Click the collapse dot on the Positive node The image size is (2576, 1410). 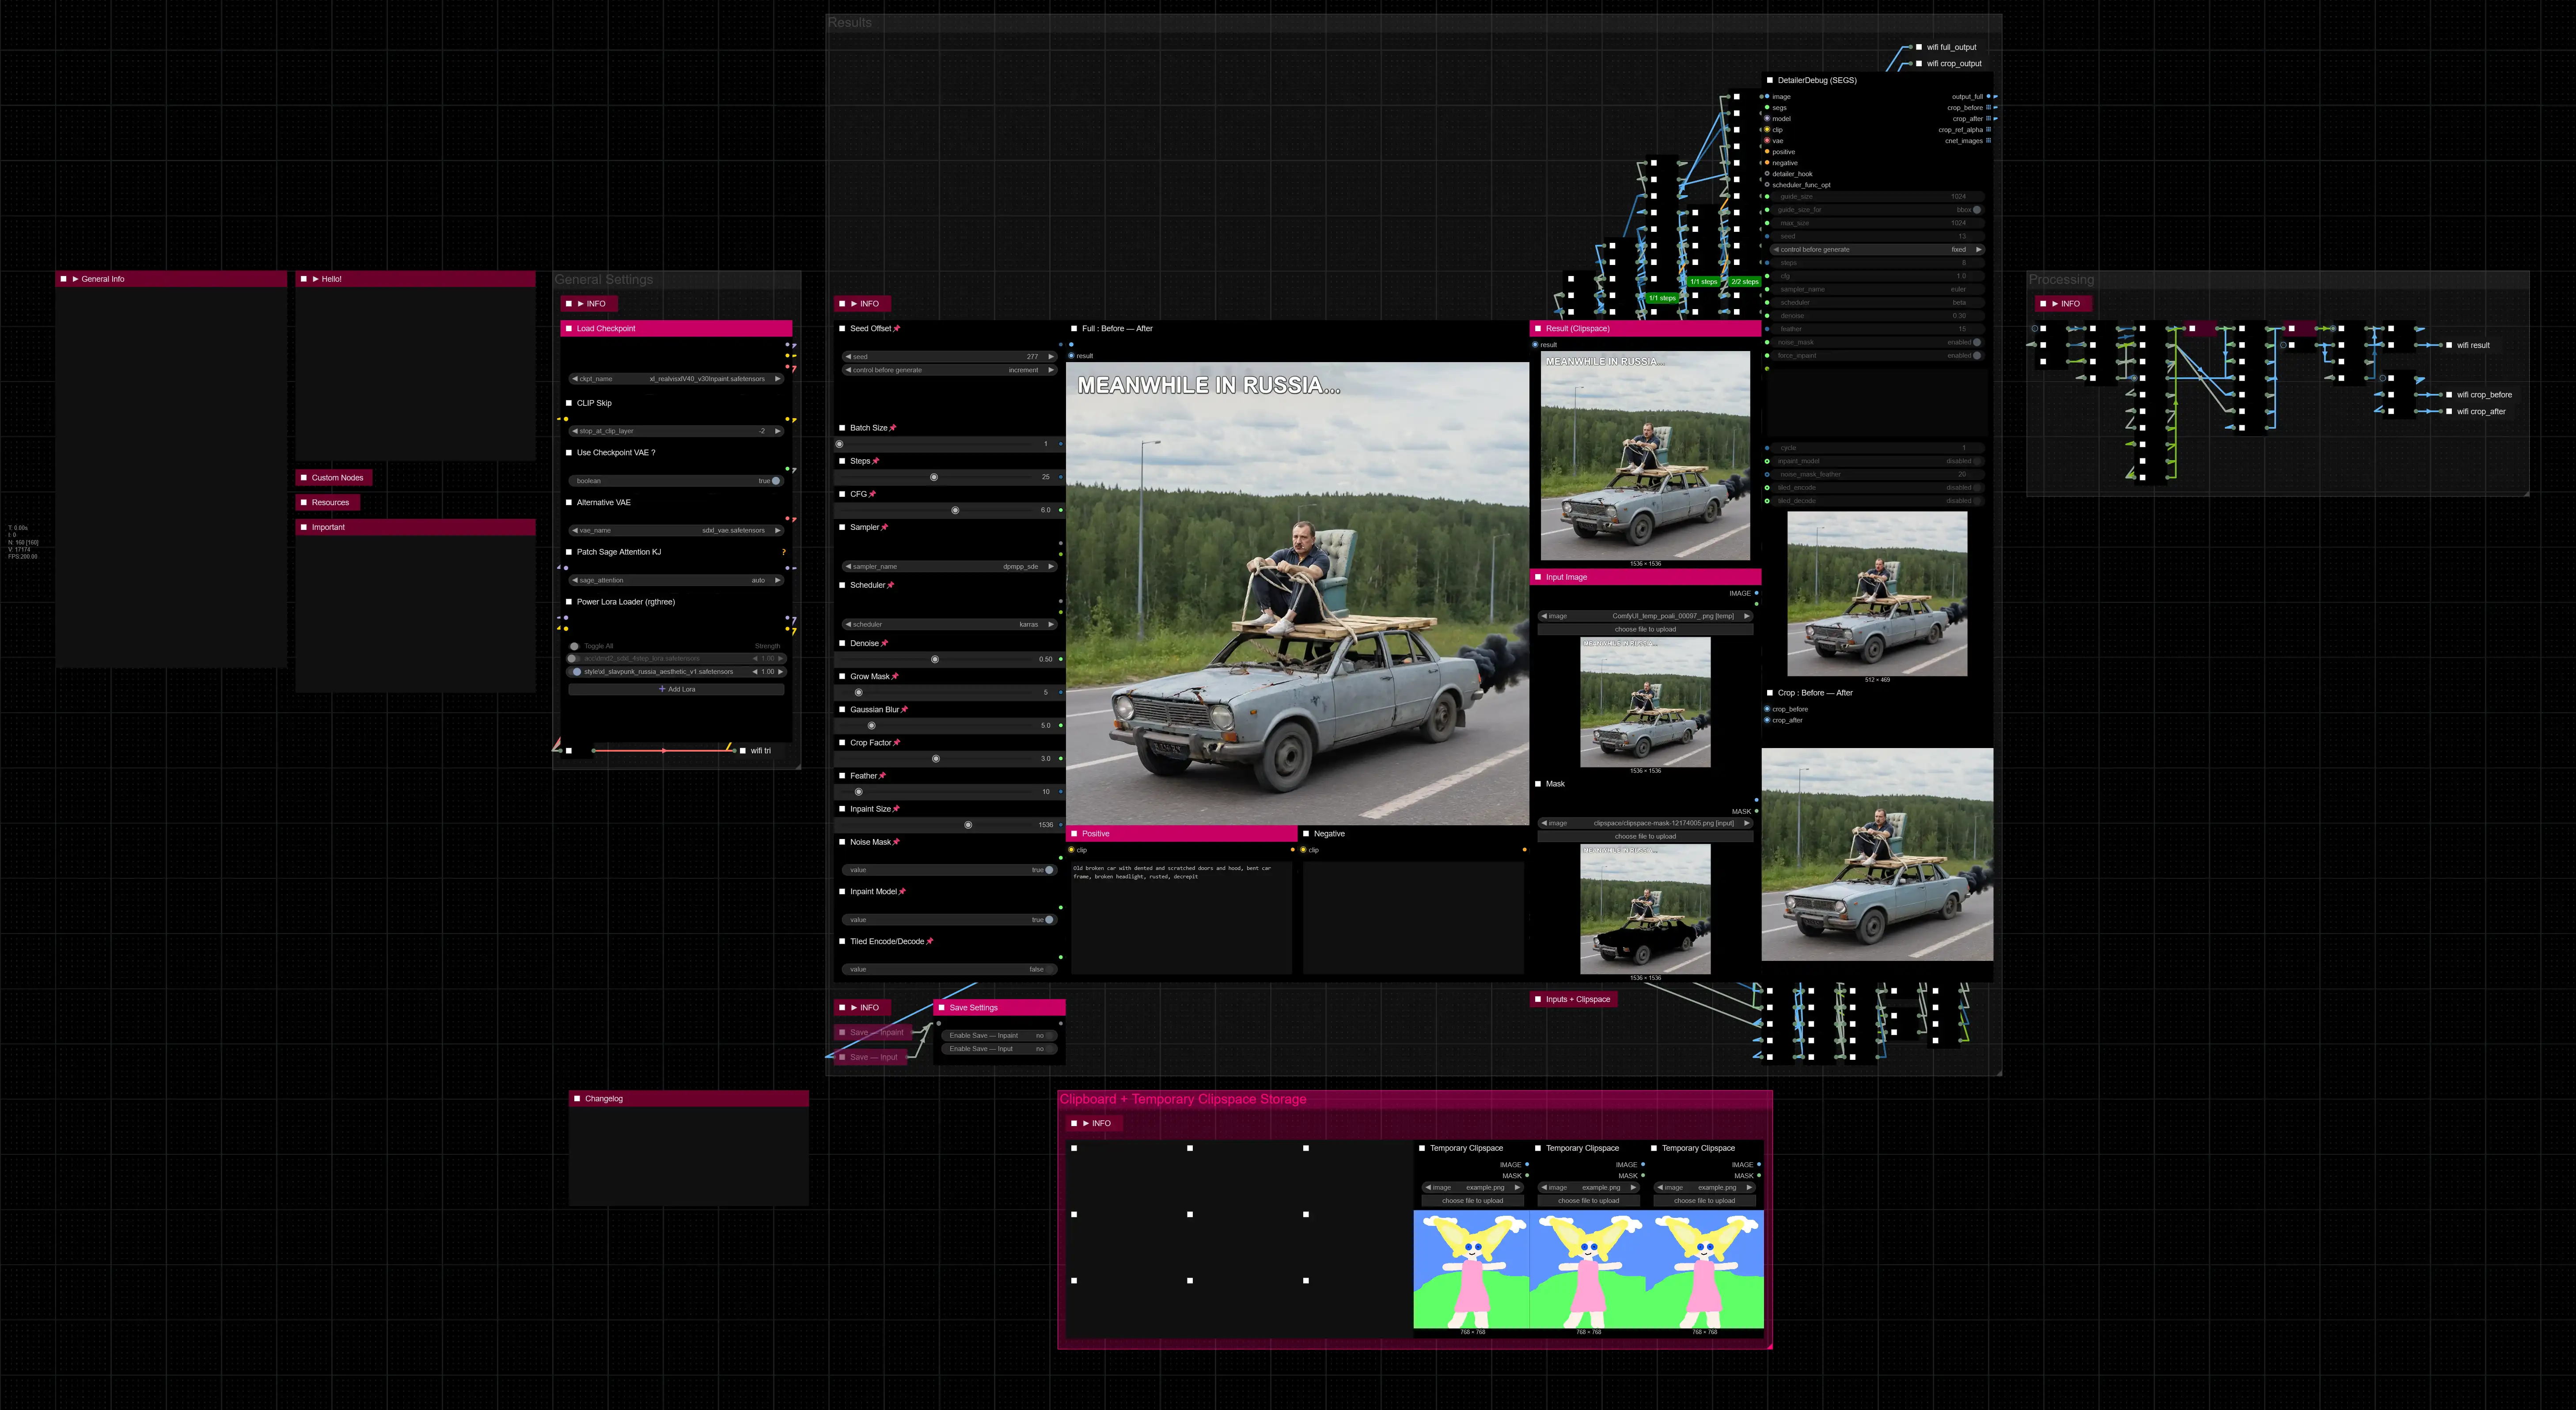point(1075,833)
